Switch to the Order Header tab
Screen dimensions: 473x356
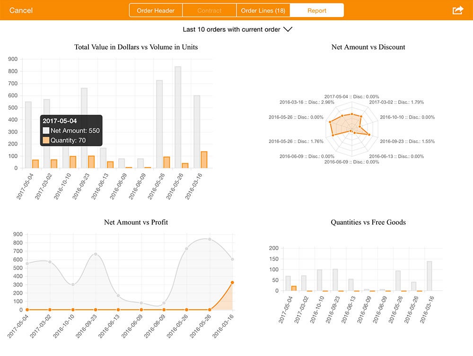click(156, 10)
